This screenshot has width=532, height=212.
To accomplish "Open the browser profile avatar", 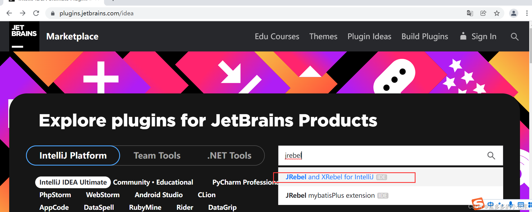I will [x=513, y=13].
